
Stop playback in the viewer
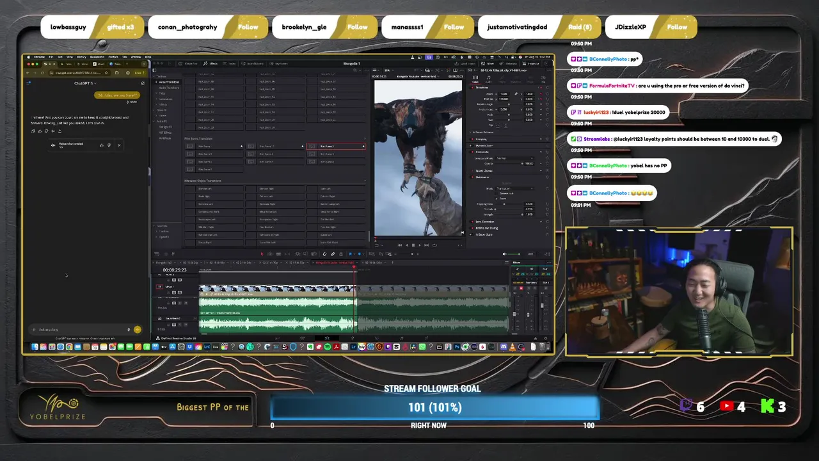[413, 245]
